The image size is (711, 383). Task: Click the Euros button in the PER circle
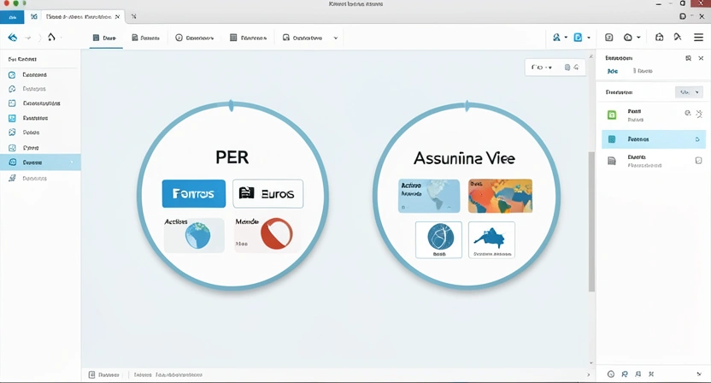point(267,194)
